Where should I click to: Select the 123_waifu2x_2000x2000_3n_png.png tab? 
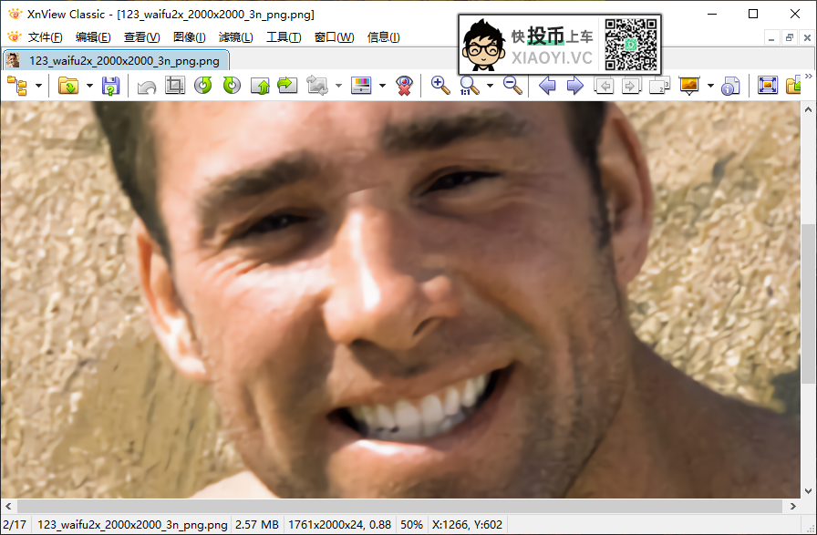(116, 60)
